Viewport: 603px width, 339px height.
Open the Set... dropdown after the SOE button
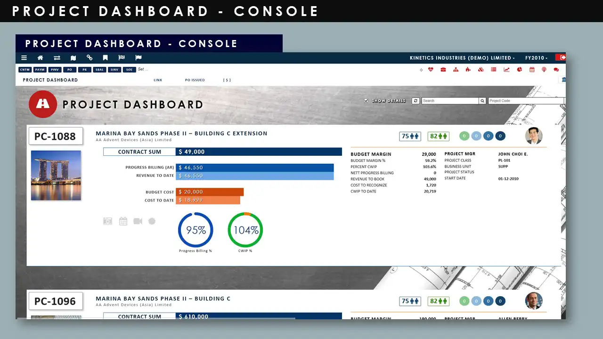[143, 69]
